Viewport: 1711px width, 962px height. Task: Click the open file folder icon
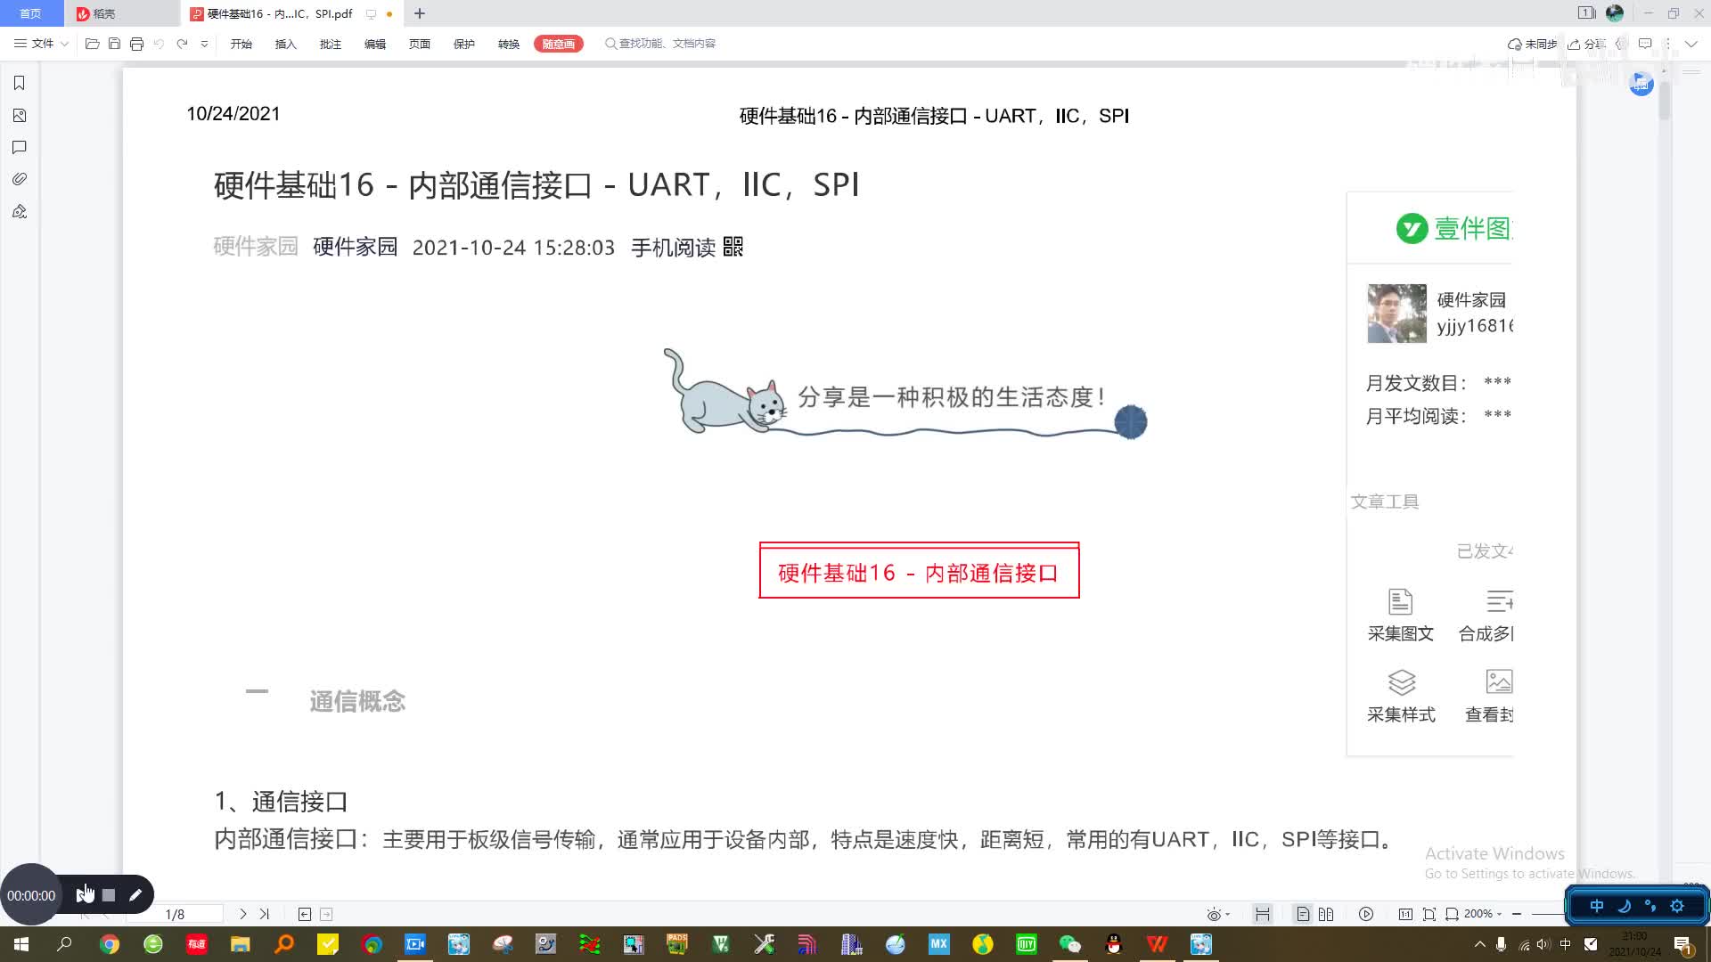(92, 44)
